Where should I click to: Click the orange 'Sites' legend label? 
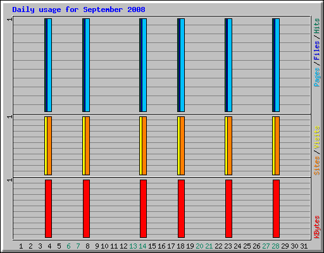pyautogui.click(x=317, y=166)
